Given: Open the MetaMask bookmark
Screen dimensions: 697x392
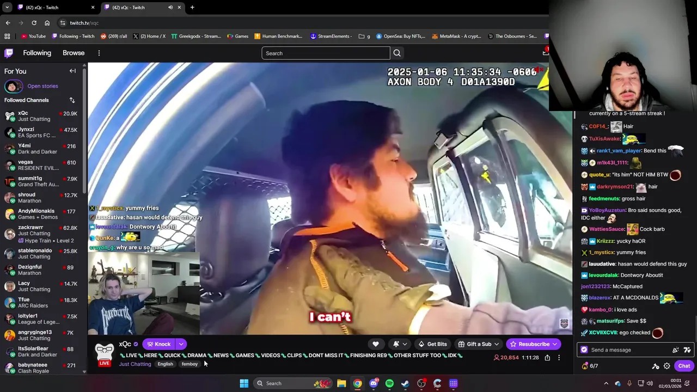Looking at the screenshot, I should point(456,36).
